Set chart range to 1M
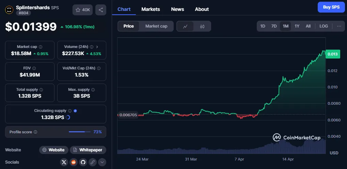 click(285, 26)
